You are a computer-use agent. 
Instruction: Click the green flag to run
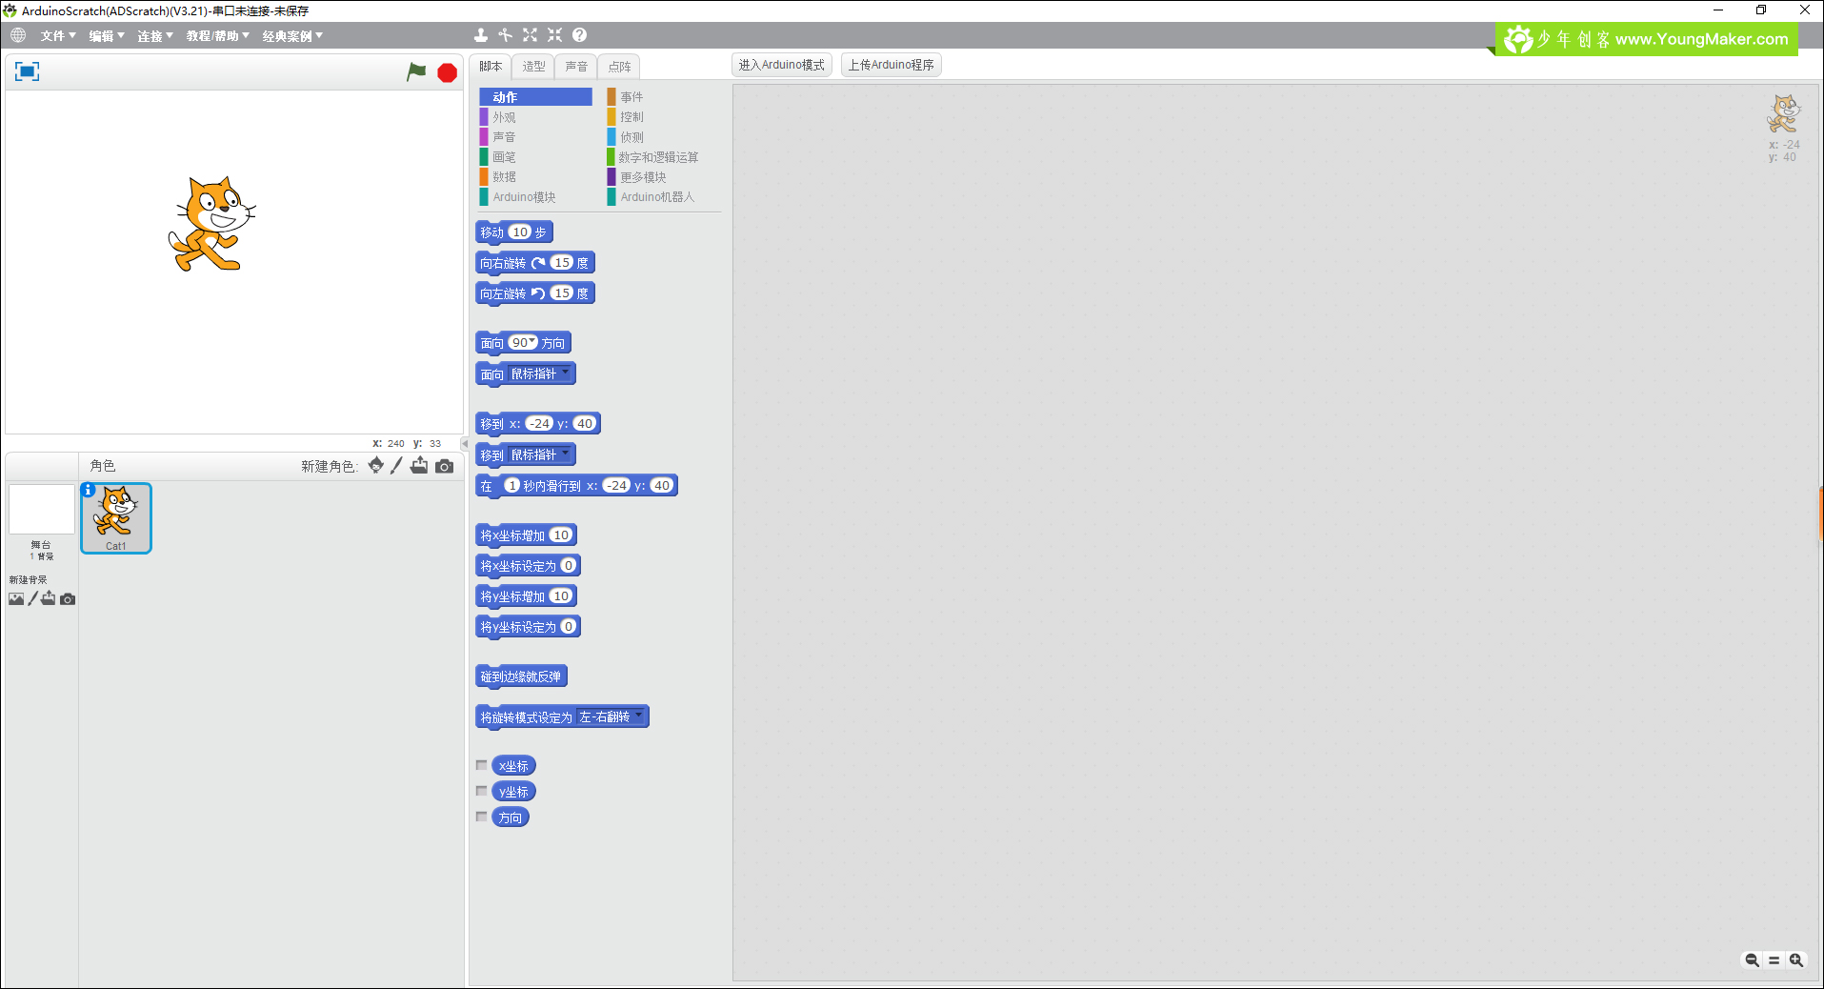[x=416, y=71]
